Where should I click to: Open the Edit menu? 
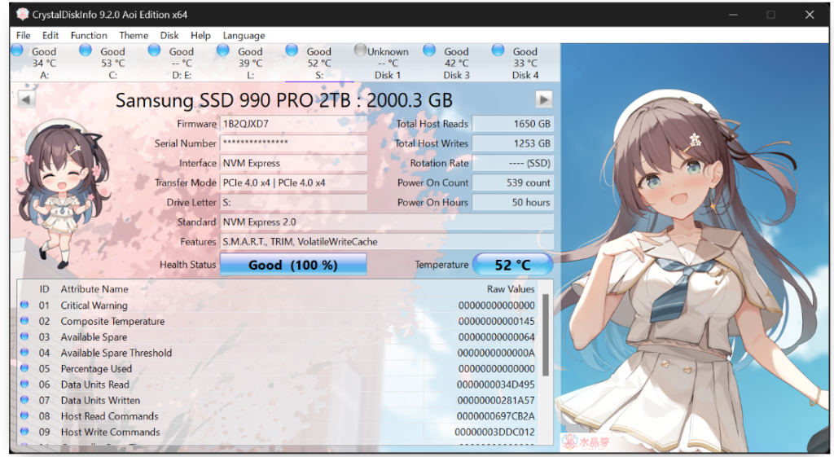[50, 35]
